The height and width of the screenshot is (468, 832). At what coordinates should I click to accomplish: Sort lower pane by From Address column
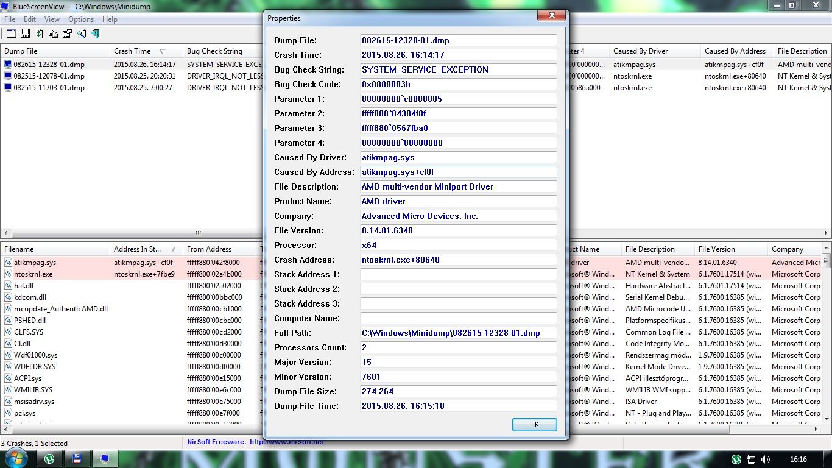(x=219, y=249)
